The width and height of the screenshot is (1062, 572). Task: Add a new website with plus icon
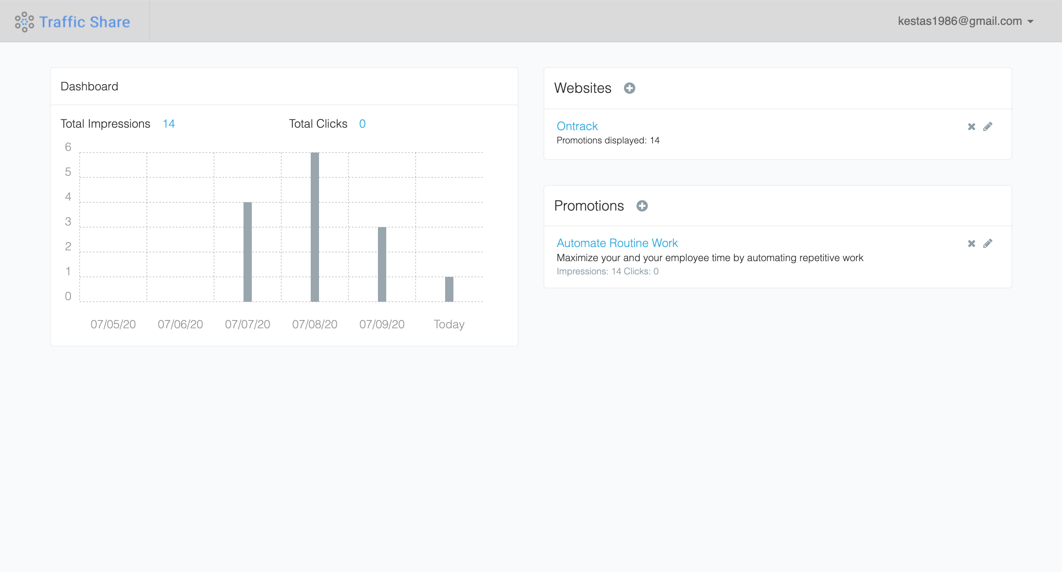(629, 88)
